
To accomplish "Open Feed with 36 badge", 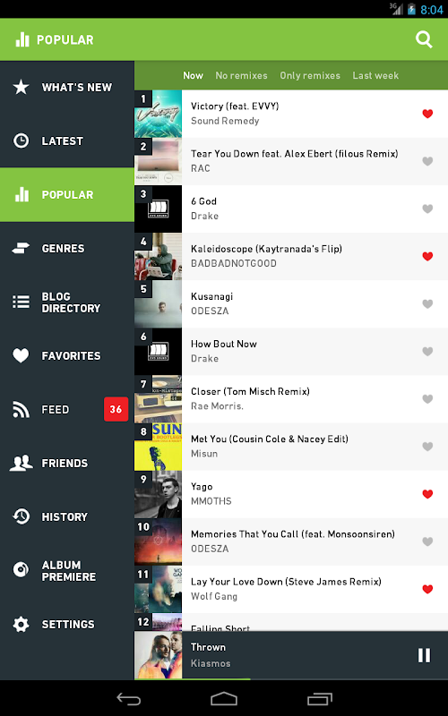I will click(67, 409).
